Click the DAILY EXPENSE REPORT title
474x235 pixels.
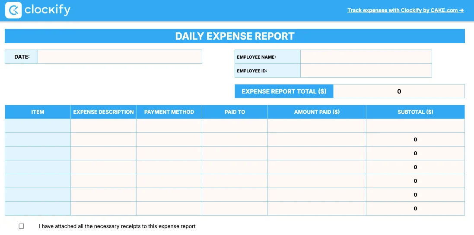(x=235, y=36)
